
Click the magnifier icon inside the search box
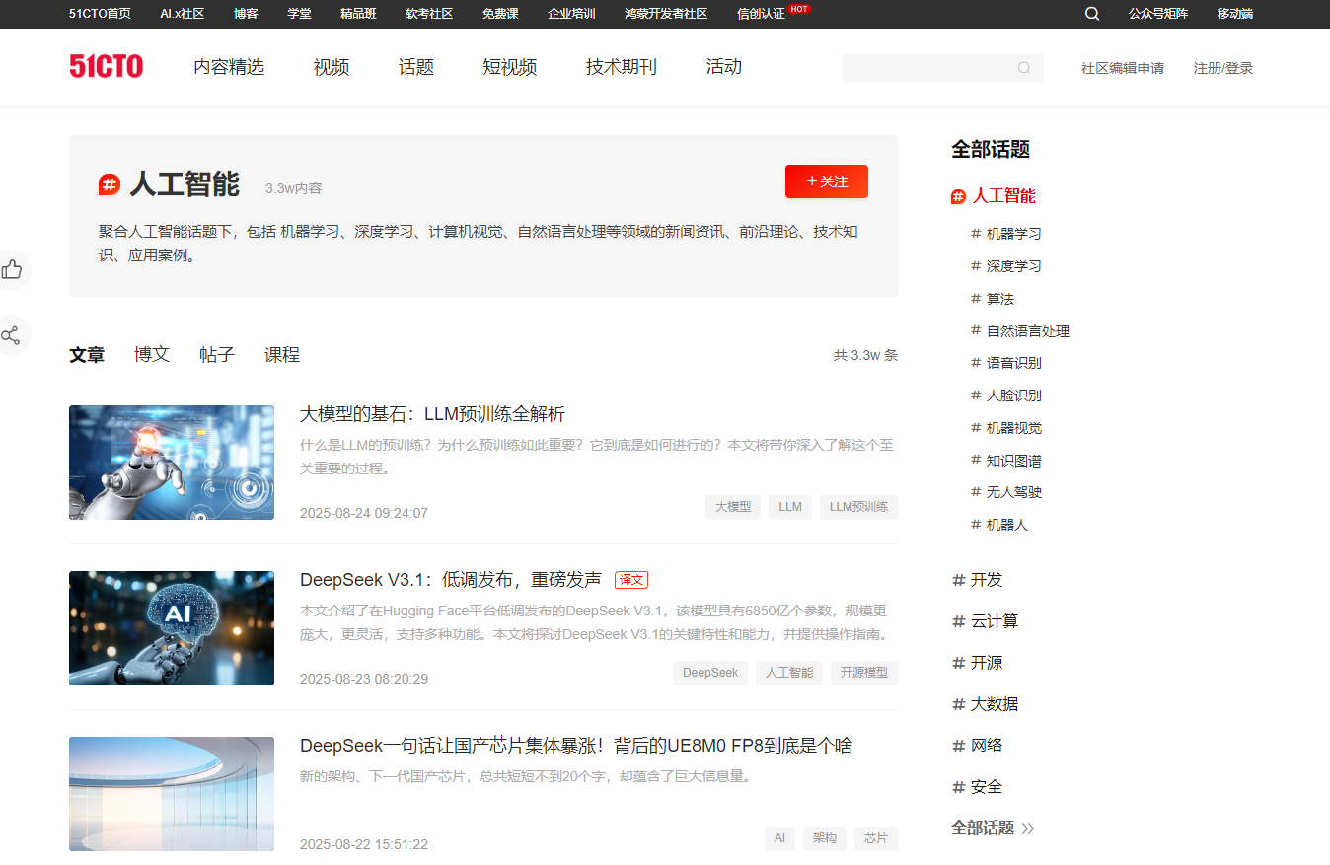tap(1024, 68)
